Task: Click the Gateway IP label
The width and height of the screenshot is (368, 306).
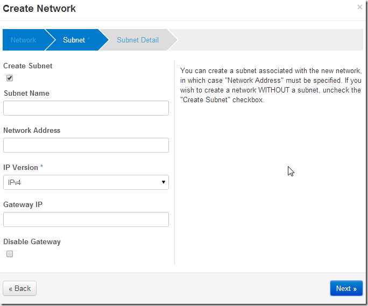Action: (x=23, y=204)
